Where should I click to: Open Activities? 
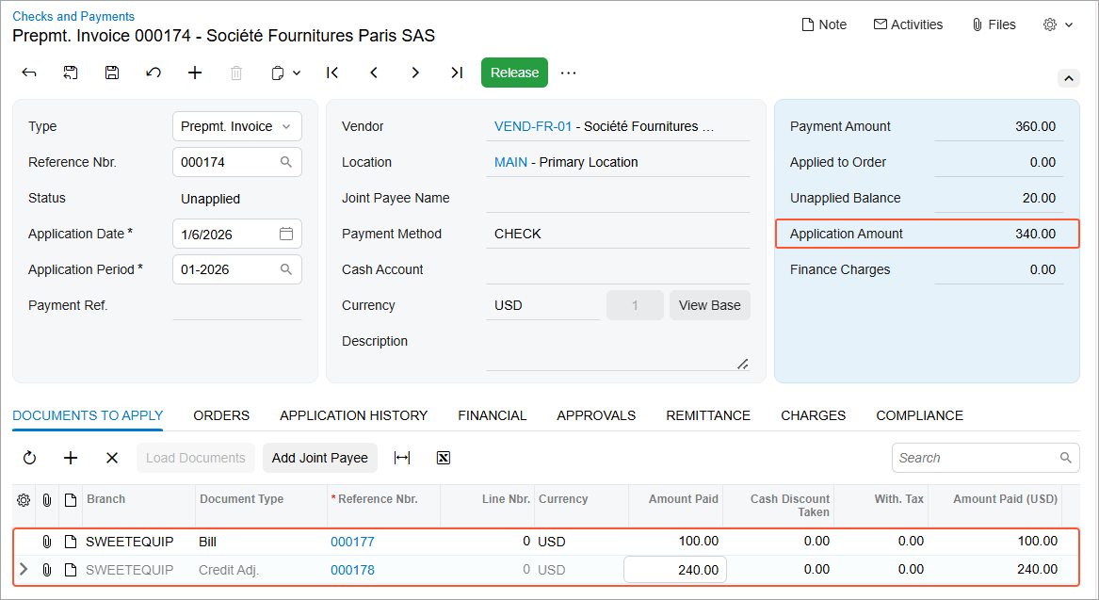coord(909,24)
